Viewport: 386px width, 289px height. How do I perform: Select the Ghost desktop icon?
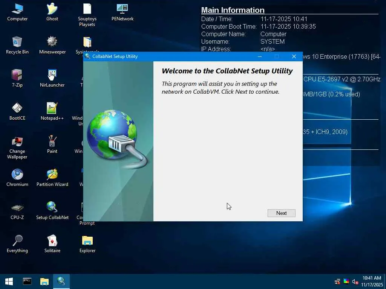52,12
